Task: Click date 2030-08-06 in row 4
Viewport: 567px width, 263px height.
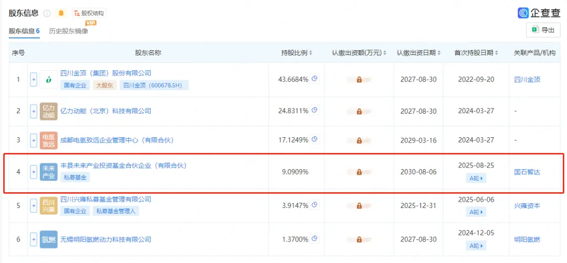Action: (x=418, y=172)
